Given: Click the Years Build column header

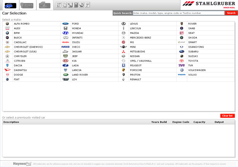Looking at the screenshot, I should [159, 122].
